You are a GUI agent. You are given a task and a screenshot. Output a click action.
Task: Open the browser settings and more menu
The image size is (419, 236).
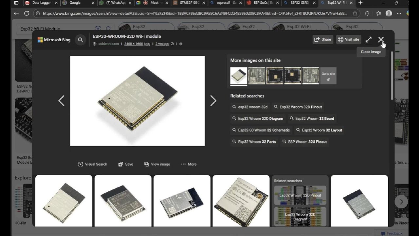398,13
